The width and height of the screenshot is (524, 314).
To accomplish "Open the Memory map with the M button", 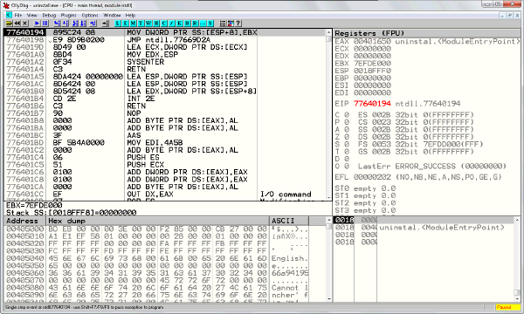I will coord(133,24).
